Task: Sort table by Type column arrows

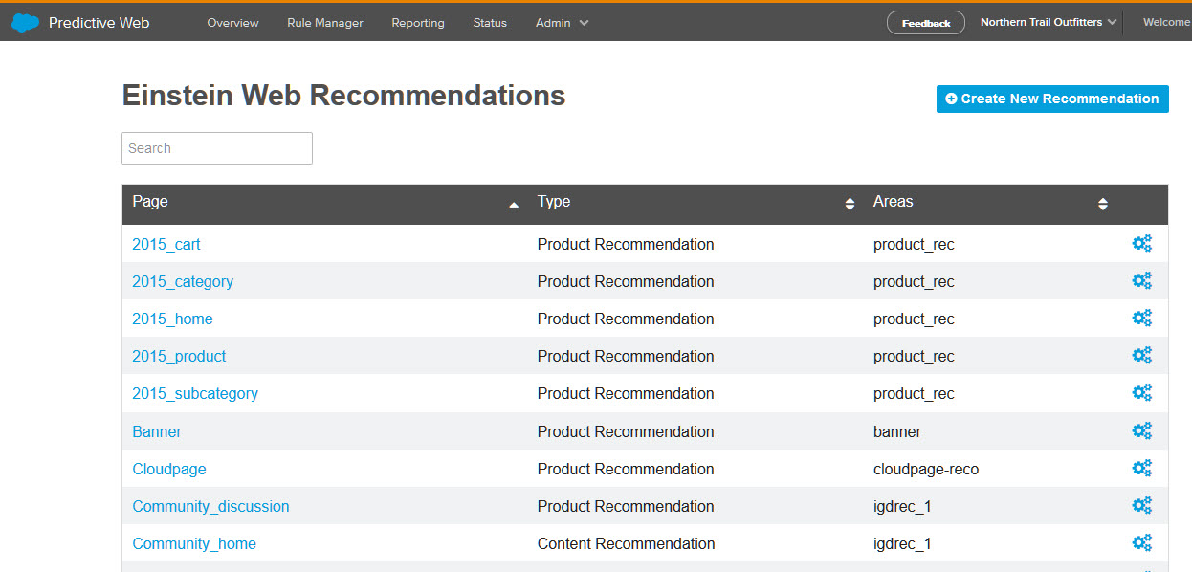Action: [x=850, y=204]
